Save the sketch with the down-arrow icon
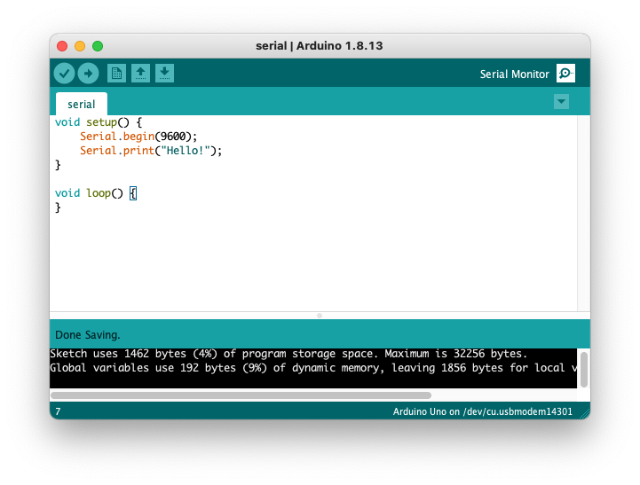The width and height of the screenshot is (640, 485). pos(164,74)
